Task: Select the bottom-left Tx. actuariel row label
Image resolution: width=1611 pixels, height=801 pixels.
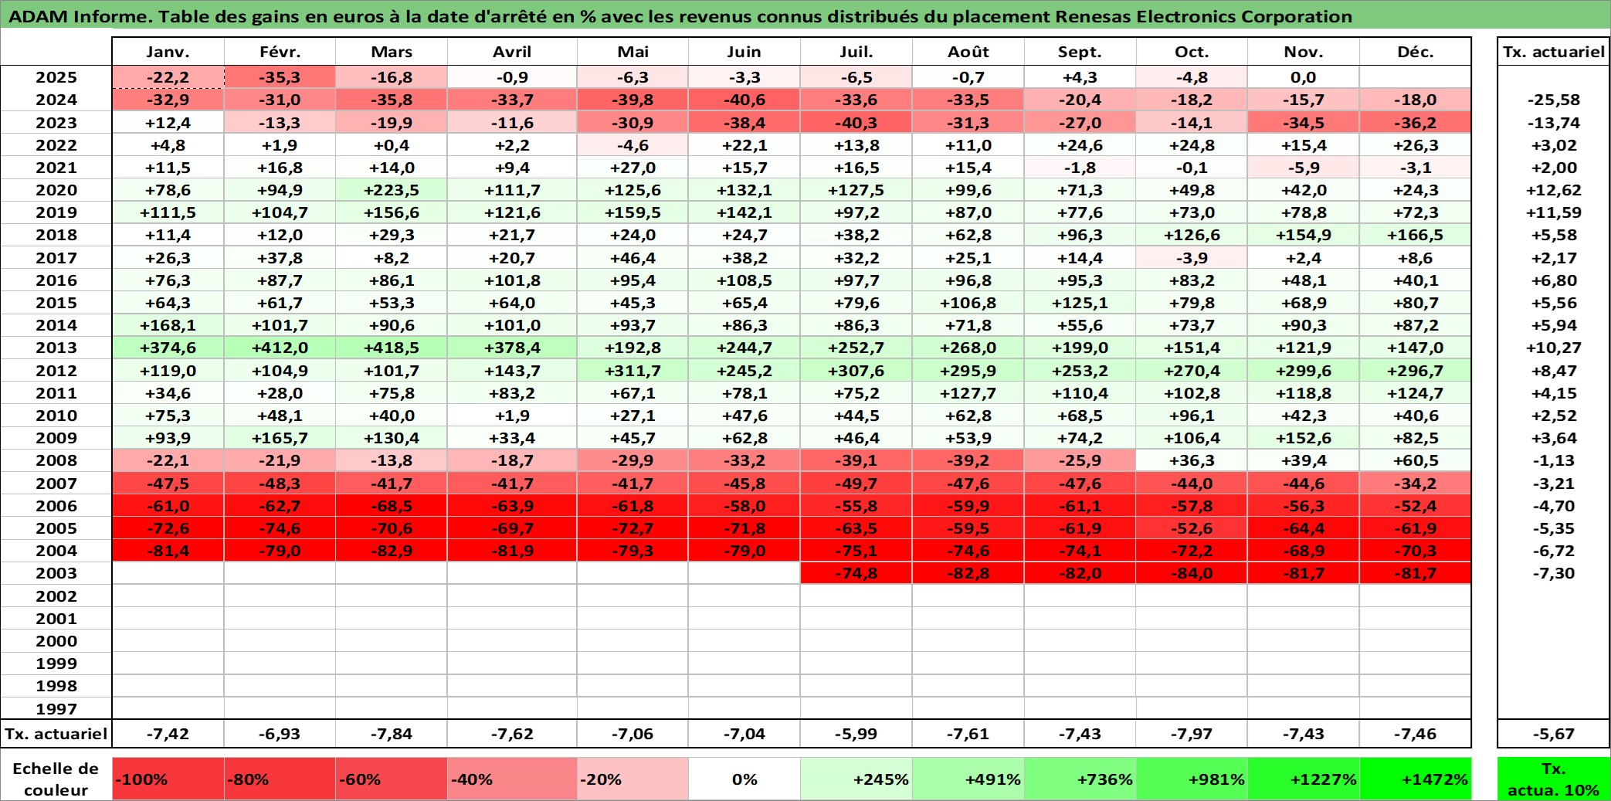Action: coord(56,734)
